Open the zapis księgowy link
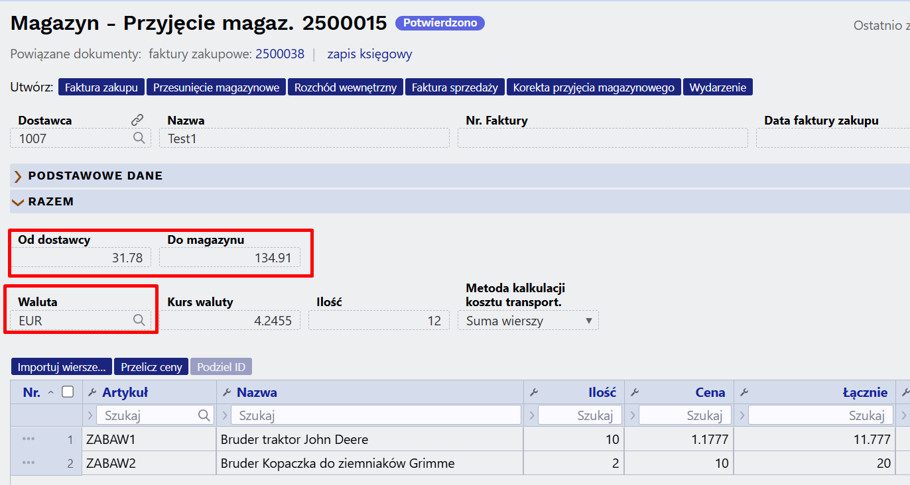Screen dimensions: 910x485 tap(369, 54)
